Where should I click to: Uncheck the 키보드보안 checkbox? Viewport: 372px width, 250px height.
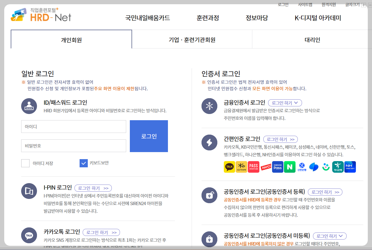click(84, 163)
